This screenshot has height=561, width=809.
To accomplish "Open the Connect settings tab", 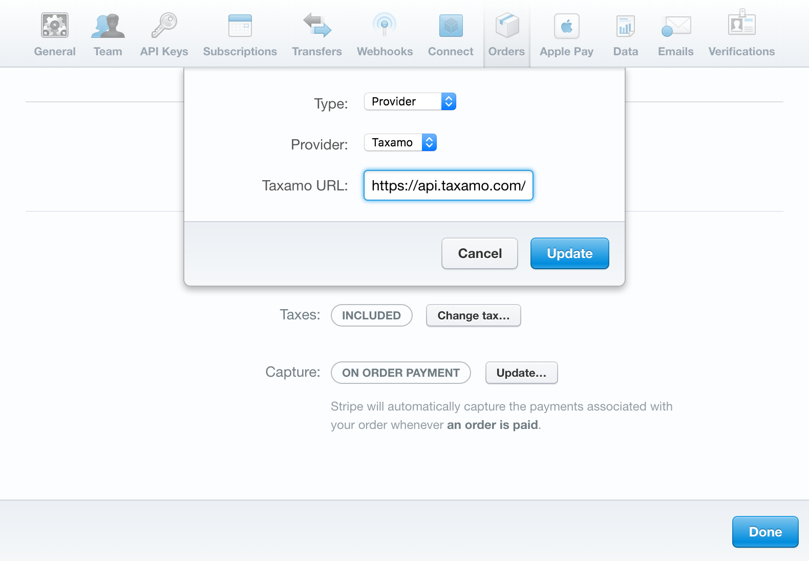I will tap(451, 35).
